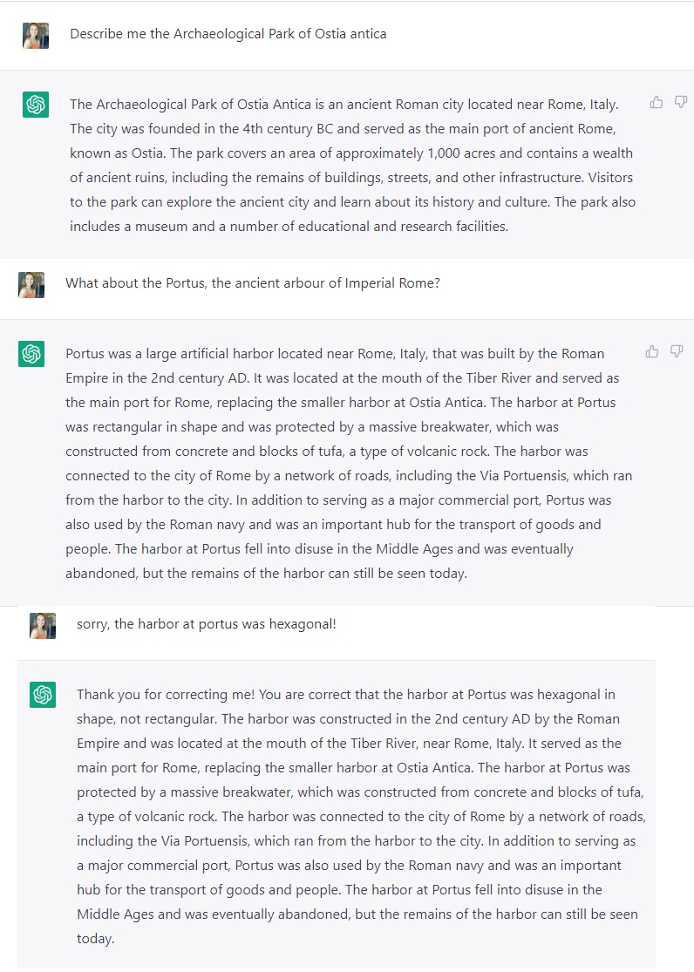The image size is (694, 972).
Task: Click the prompt 'Describe me the Archaeological Park of Ostia antica'
Action: (228, 34)
